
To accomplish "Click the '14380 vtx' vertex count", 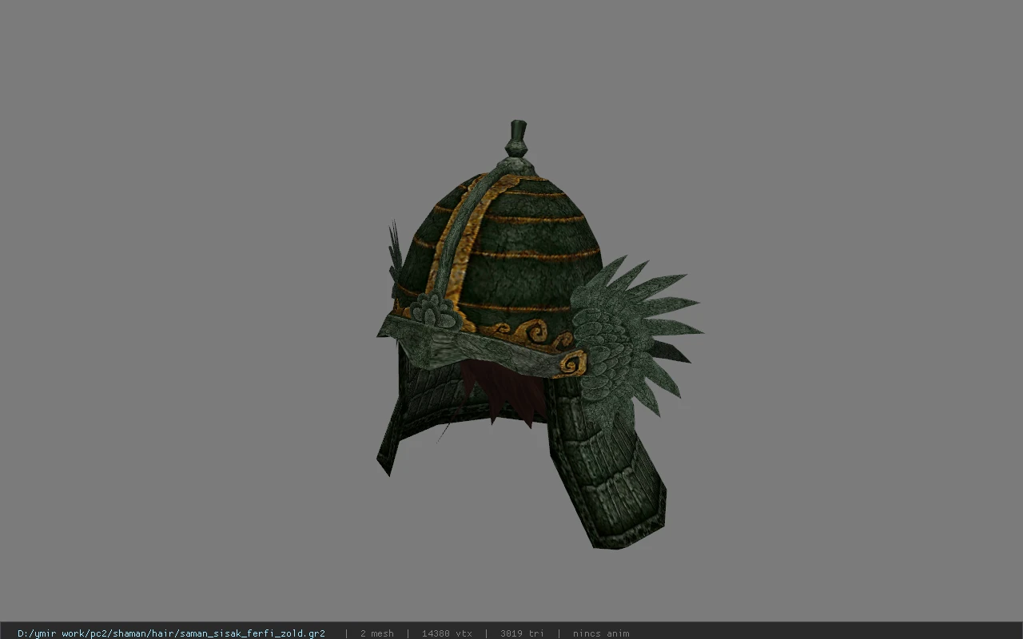I will pyautogui.click(x=447, y=633).
